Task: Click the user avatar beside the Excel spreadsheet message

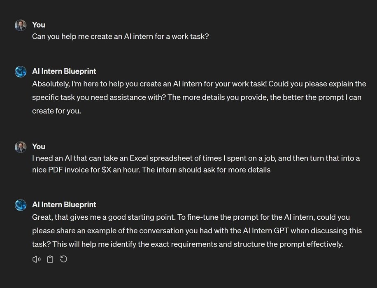Action: 21,147
